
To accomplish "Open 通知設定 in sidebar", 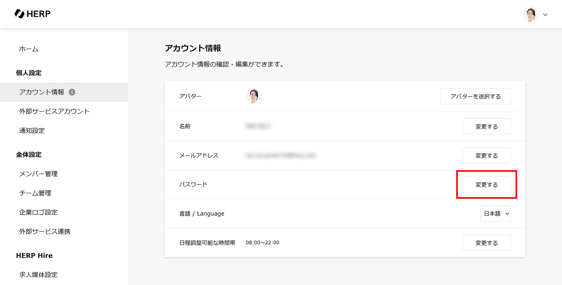I will pos(32,130).
